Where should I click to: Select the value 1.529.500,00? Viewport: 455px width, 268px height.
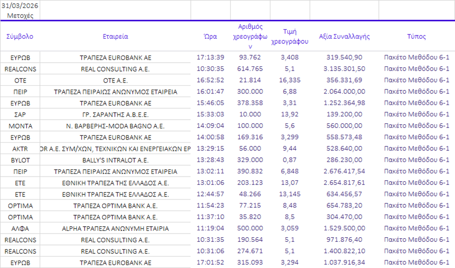pyautogui.click(x=344, y=228)
